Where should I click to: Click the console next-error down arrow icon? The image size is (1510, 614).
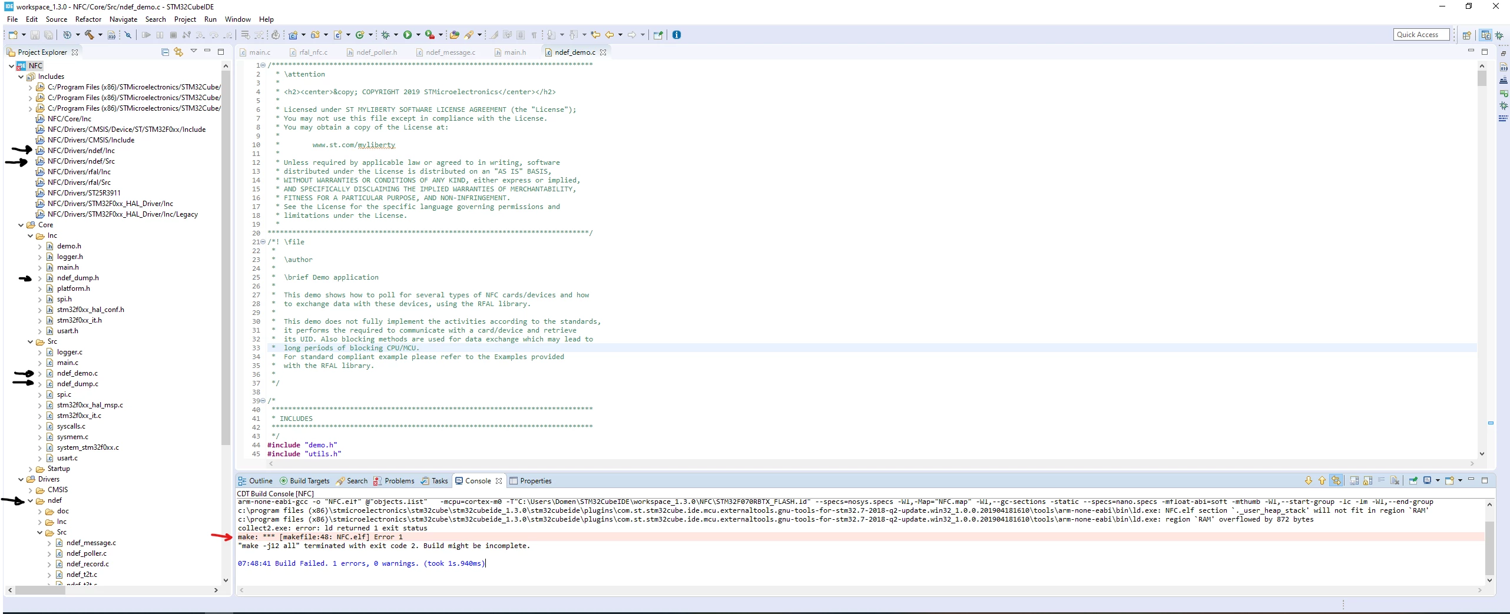pos(1309,481)
